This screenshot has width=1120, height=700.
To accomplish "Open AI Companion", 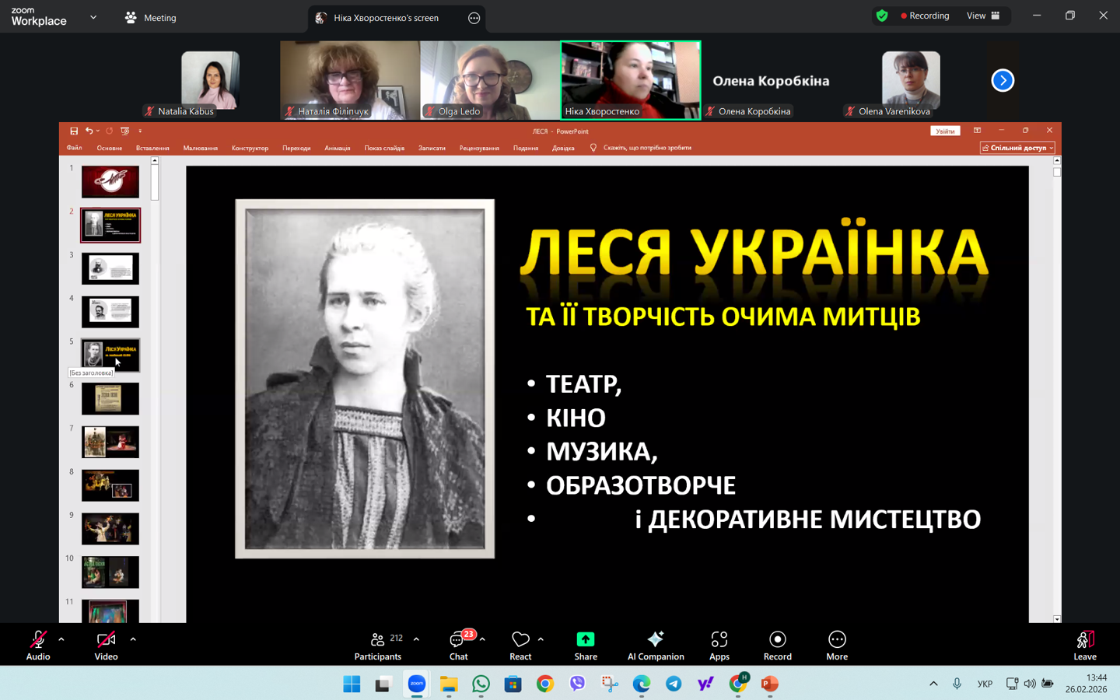I will 655,645.
